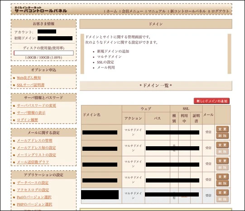Click the アプリケーションの設定 heading
This screenshot has width=245, height=211.
tap(44, 175)
